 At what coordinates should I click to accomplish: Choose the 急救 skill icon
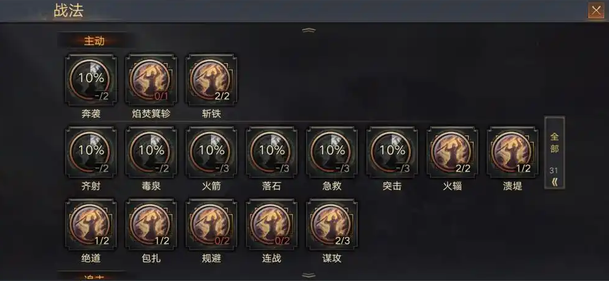point(332,152)
